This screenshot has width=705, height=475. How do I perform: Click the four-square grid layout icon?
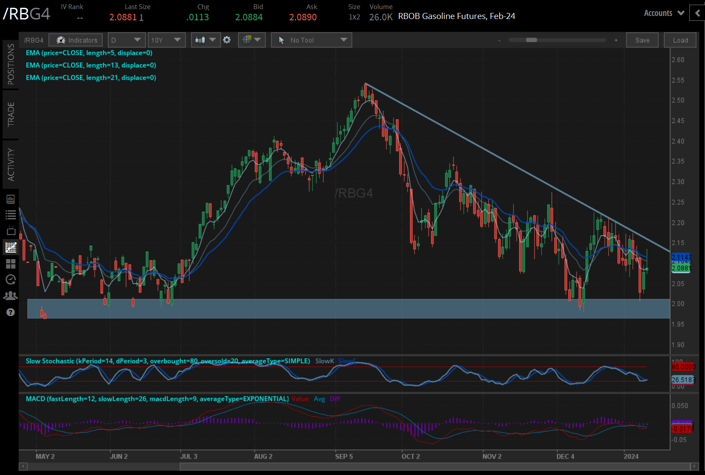[11, 263]
